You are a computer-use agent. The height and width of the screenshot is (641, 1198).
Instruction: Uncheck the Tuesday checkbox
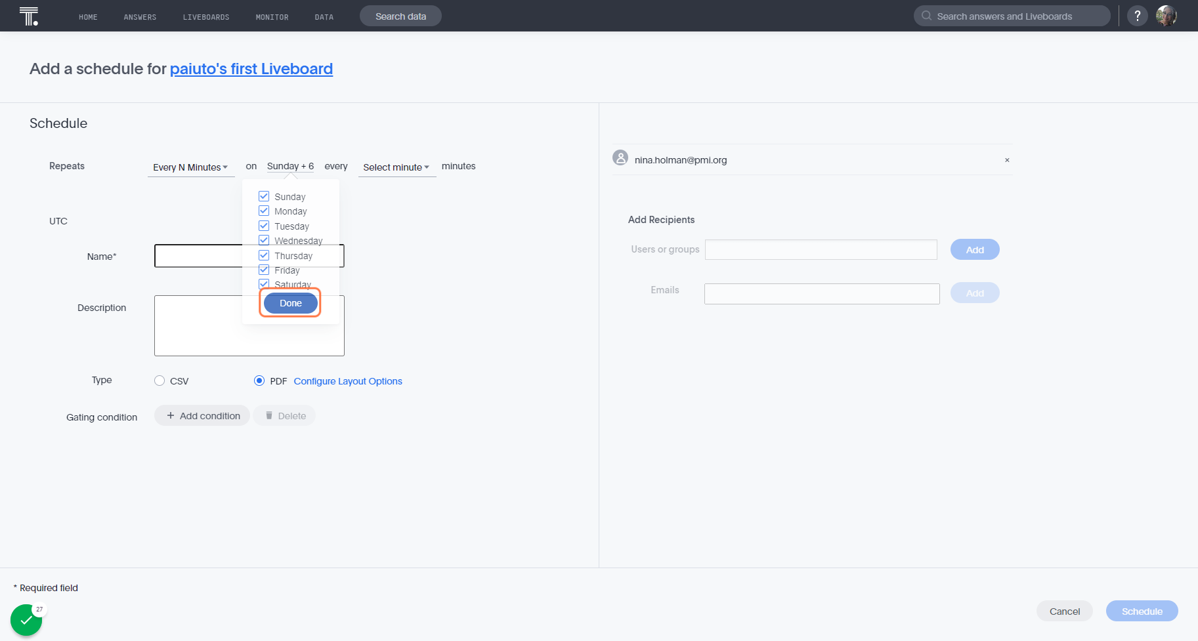[264, 226]
